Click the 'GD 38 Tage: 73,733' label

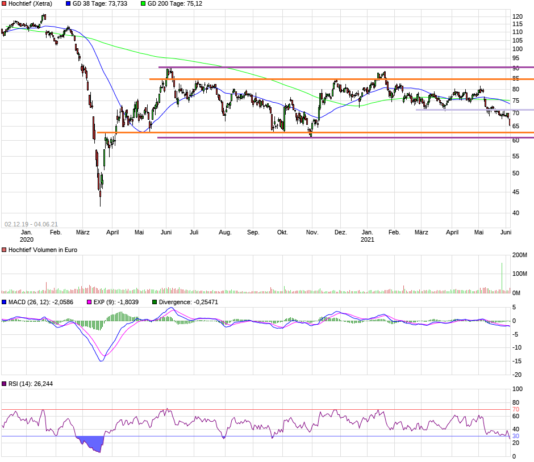(x=100, y=4)
